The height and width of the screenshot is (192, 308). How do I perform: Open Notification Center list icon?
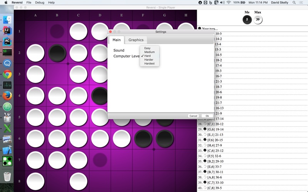[301, 2]
